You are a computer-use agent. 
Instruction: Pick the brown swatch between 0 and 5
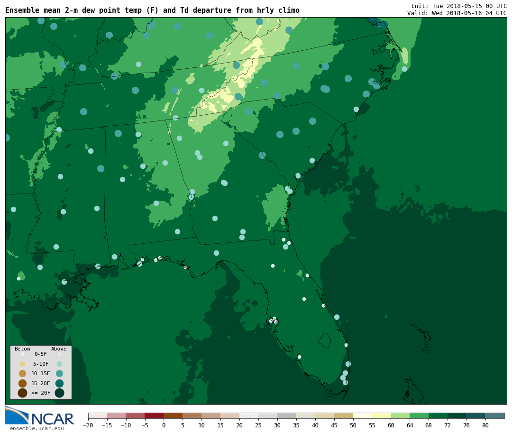[174, 416]
